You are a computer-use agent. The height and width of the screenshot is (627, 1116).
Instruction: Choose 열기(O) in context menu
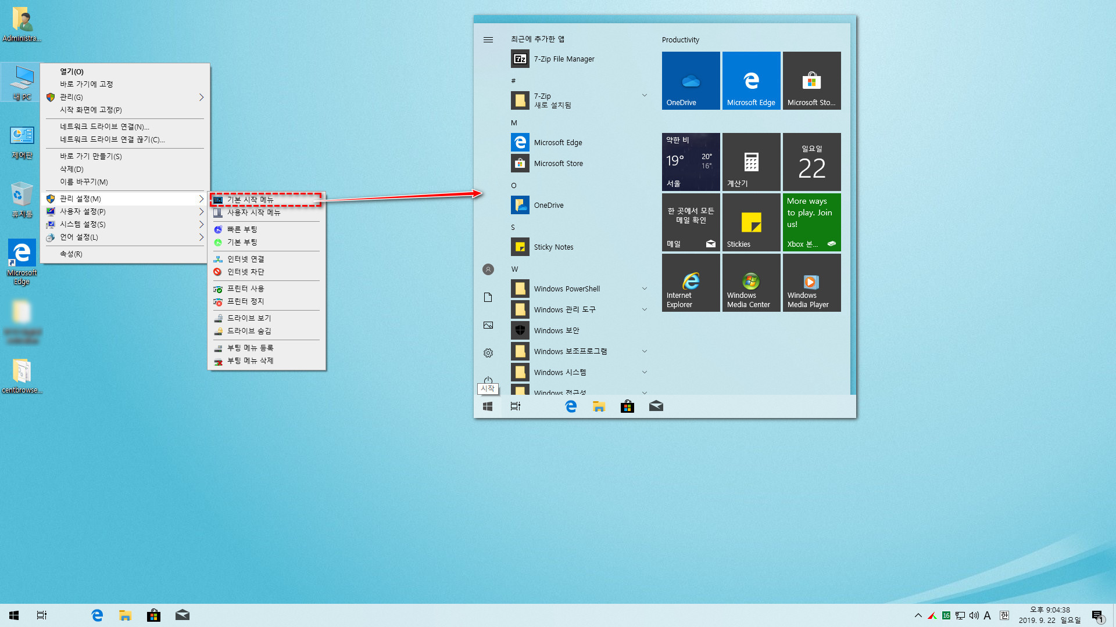pos(125,71)
